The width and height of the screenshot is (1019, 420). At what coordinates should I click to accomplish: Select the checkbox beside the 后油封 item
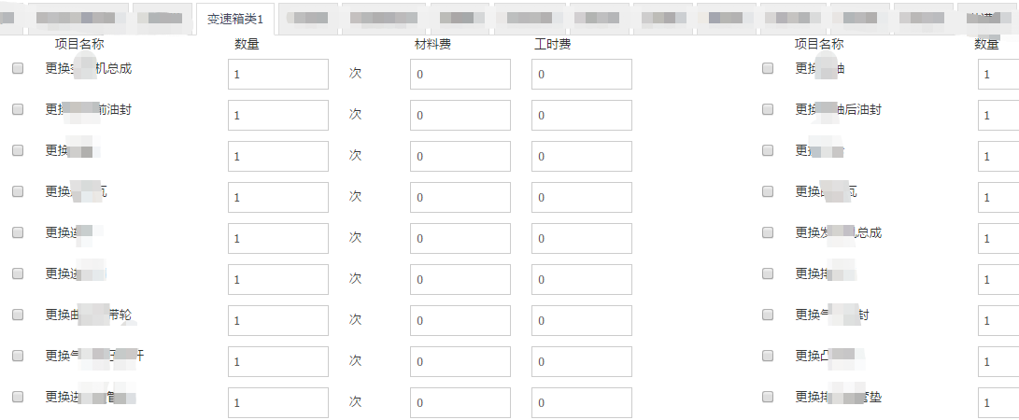768,109
